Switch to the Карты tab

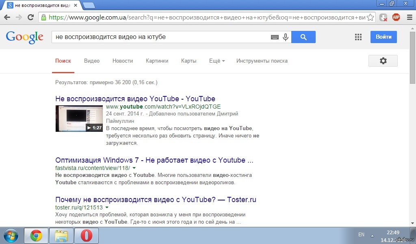pos(188,61)
